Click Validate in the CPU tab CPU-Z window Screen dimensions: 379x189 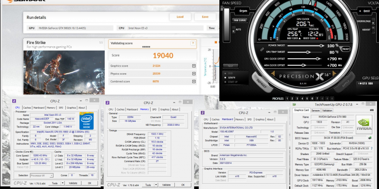pos(73,183)
